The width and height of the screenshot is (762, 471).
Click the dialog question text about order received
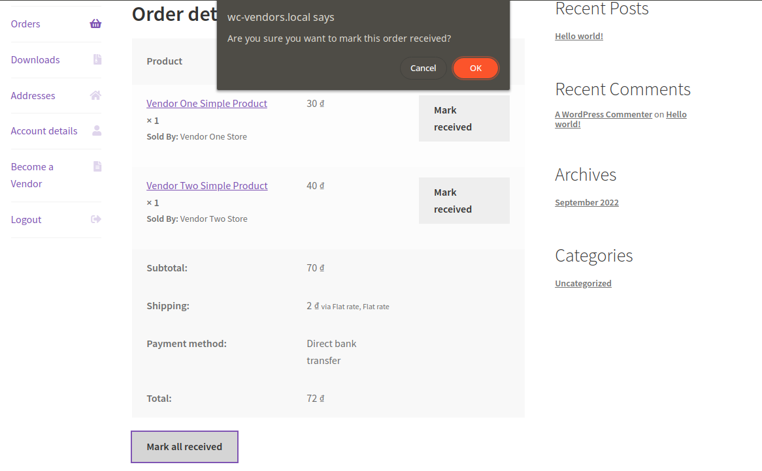click(x=339, y=38)
